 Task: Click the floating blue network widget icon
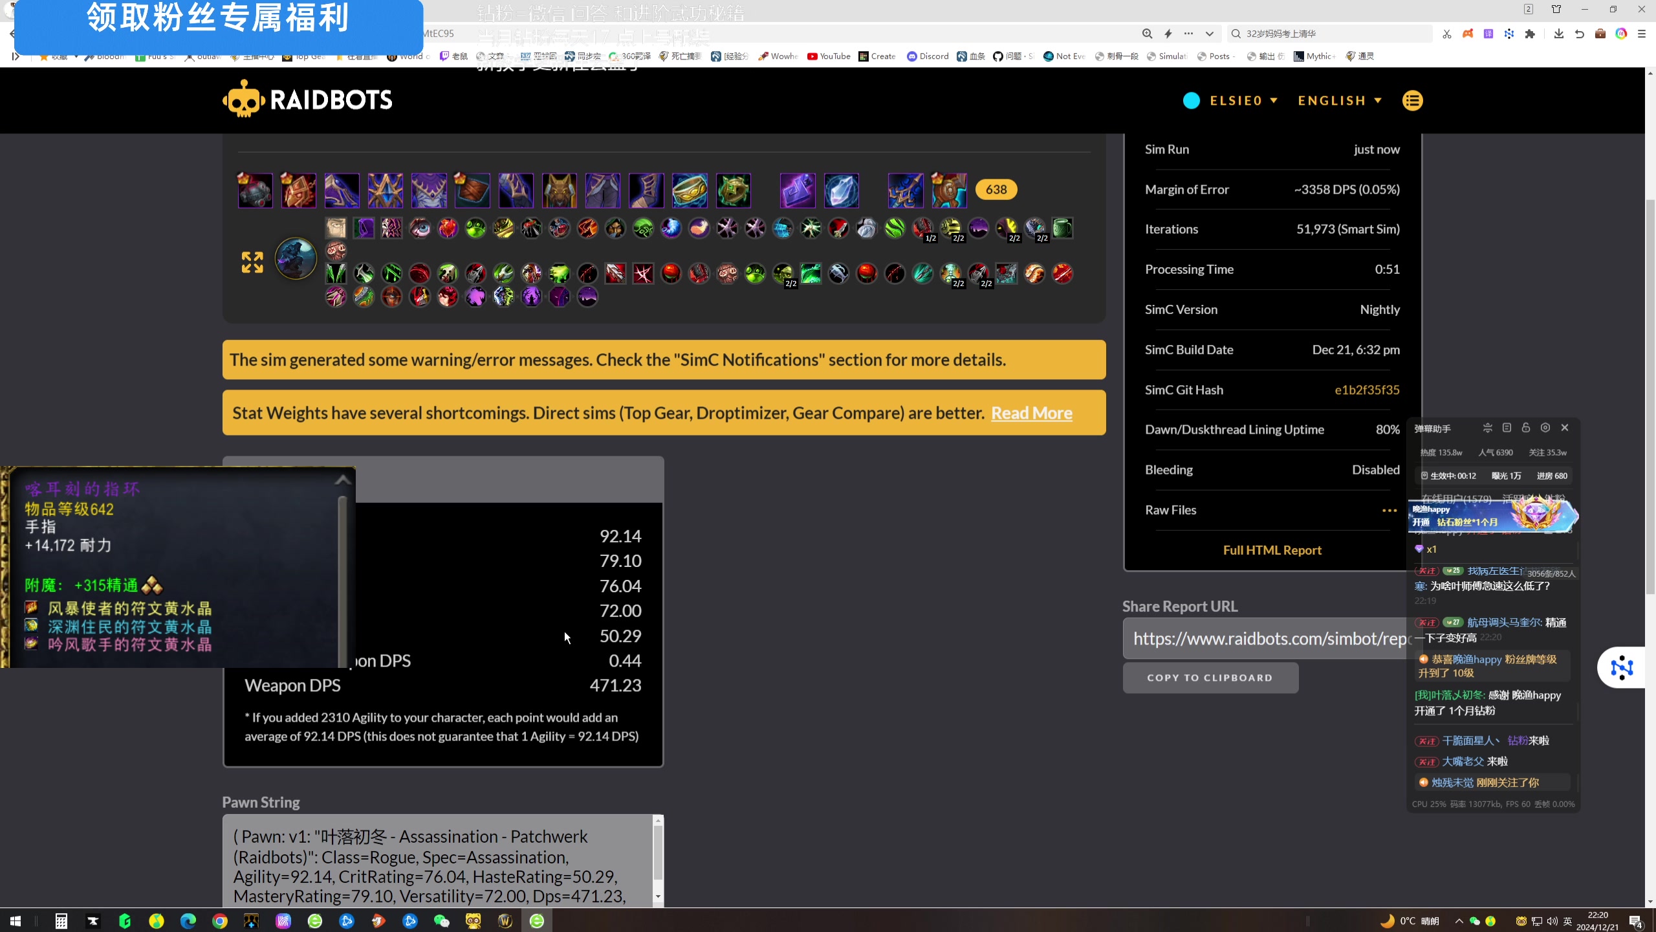coord(1622,667)
